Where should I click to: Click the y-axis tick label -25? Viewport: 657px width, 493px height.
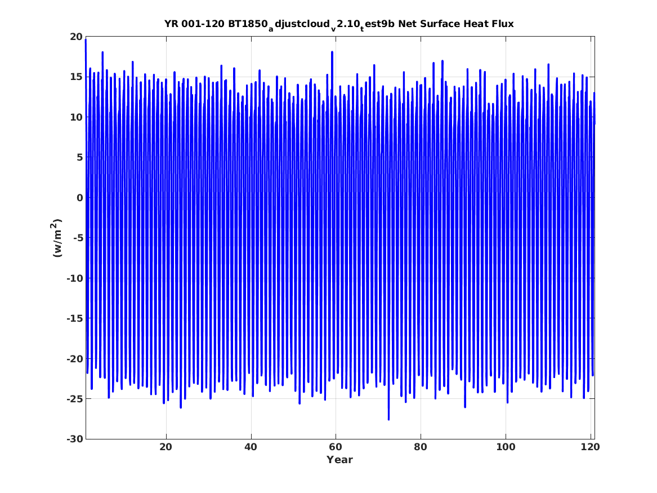coord(74,399)
